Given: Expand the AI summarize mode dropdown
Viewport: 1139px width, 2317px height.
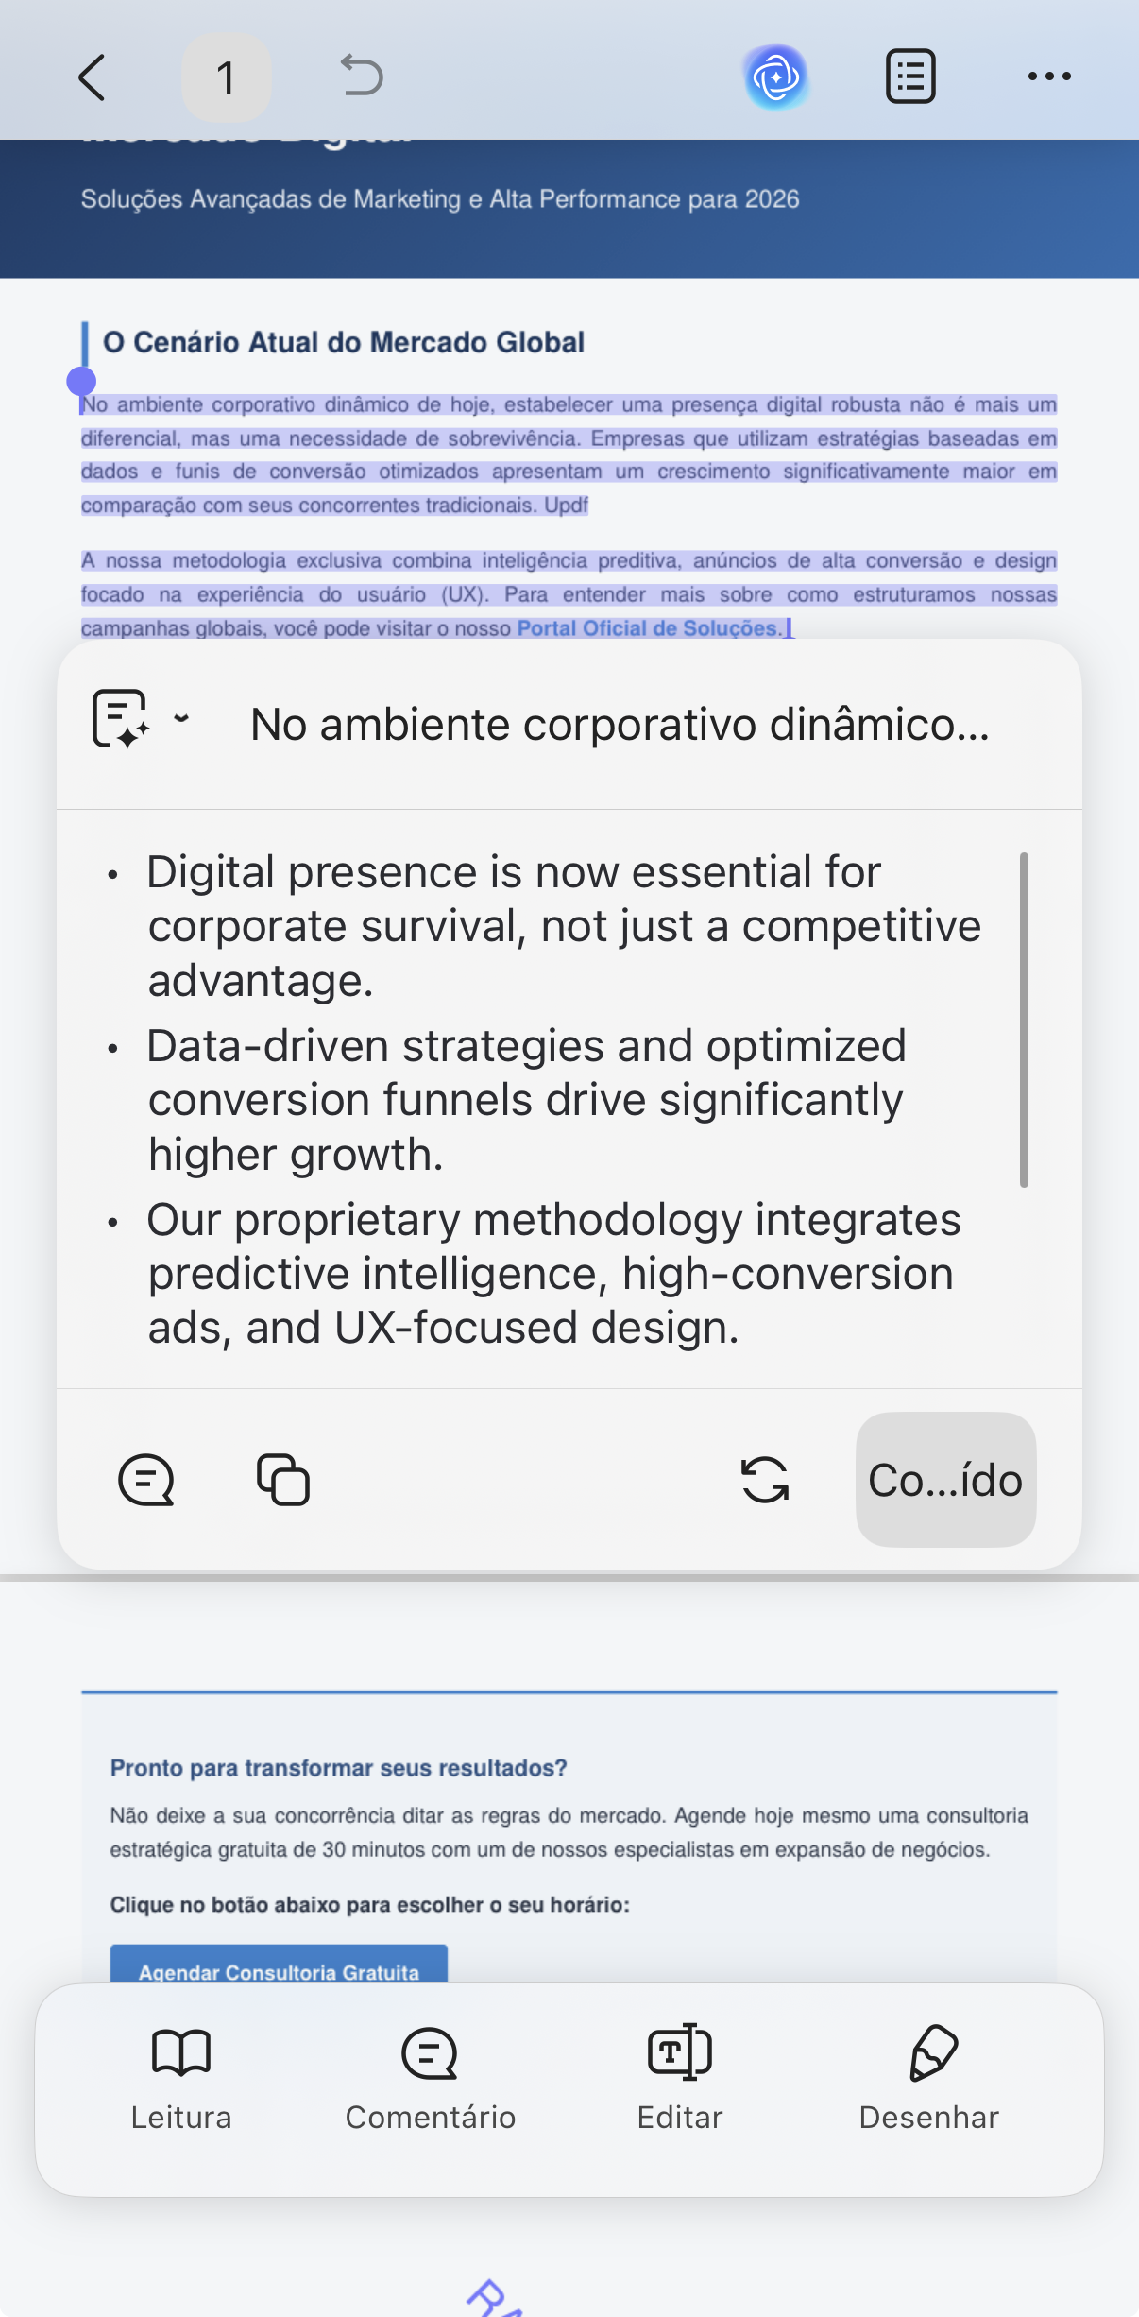Looking at the screenshot, I should [x=181, y=718].
